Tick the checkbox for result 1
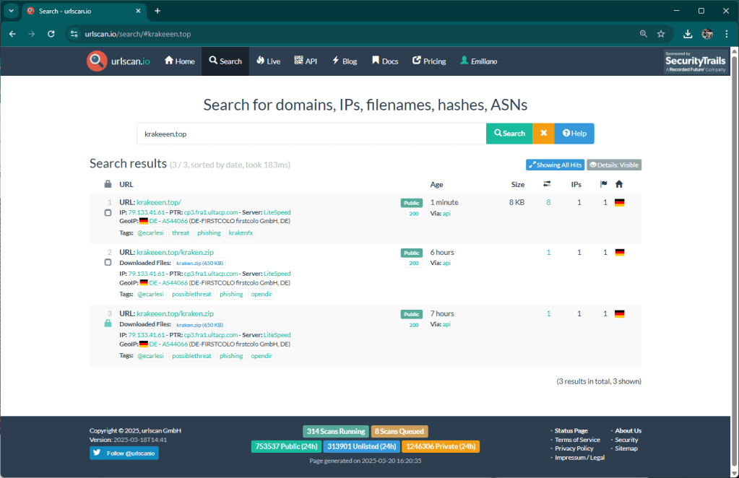 (108, 213)
